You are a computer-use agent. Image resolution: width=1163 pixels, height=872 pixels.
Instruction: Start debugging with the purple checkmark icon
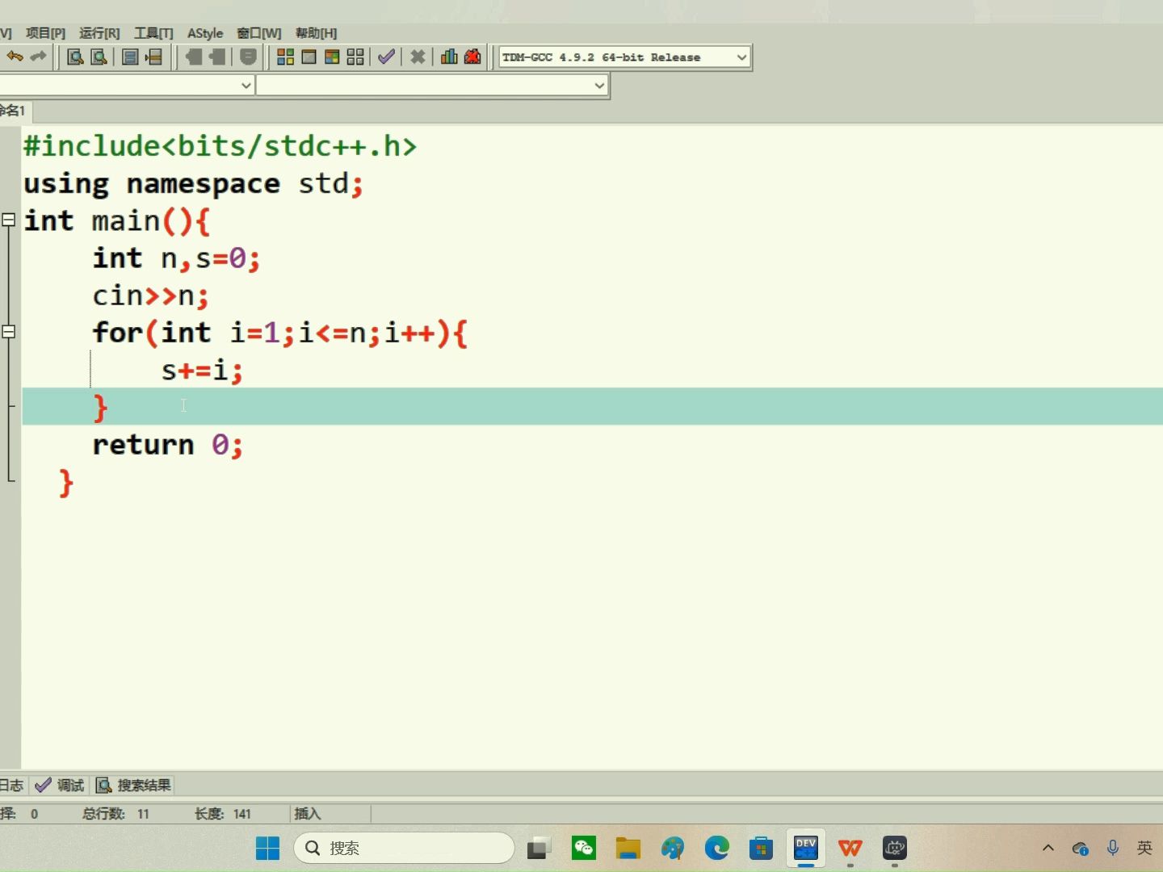click(x=386, y=57)
